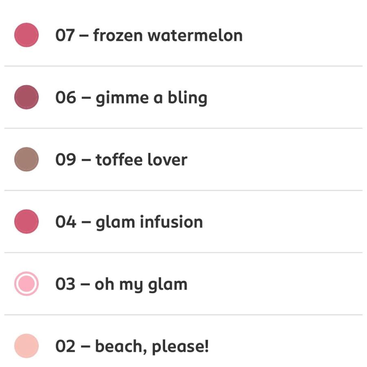Click shade number 07 in the list
This screenshot has width=367, height=367.
click(x=65, y=35)
